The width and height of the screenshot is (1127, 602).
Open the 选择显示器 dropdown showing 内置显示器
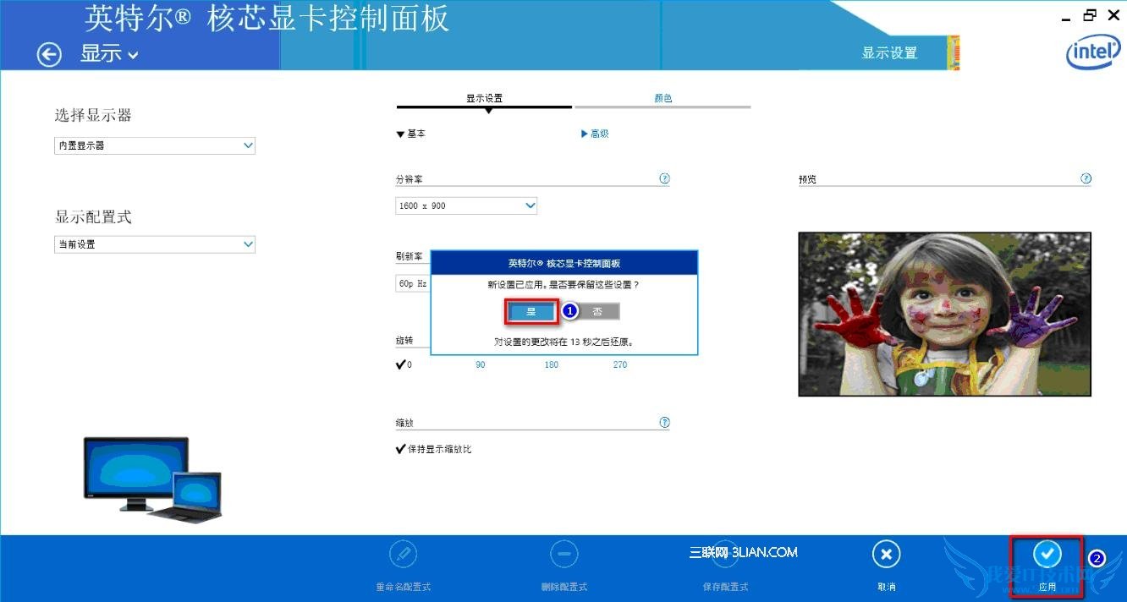point(155,145)
